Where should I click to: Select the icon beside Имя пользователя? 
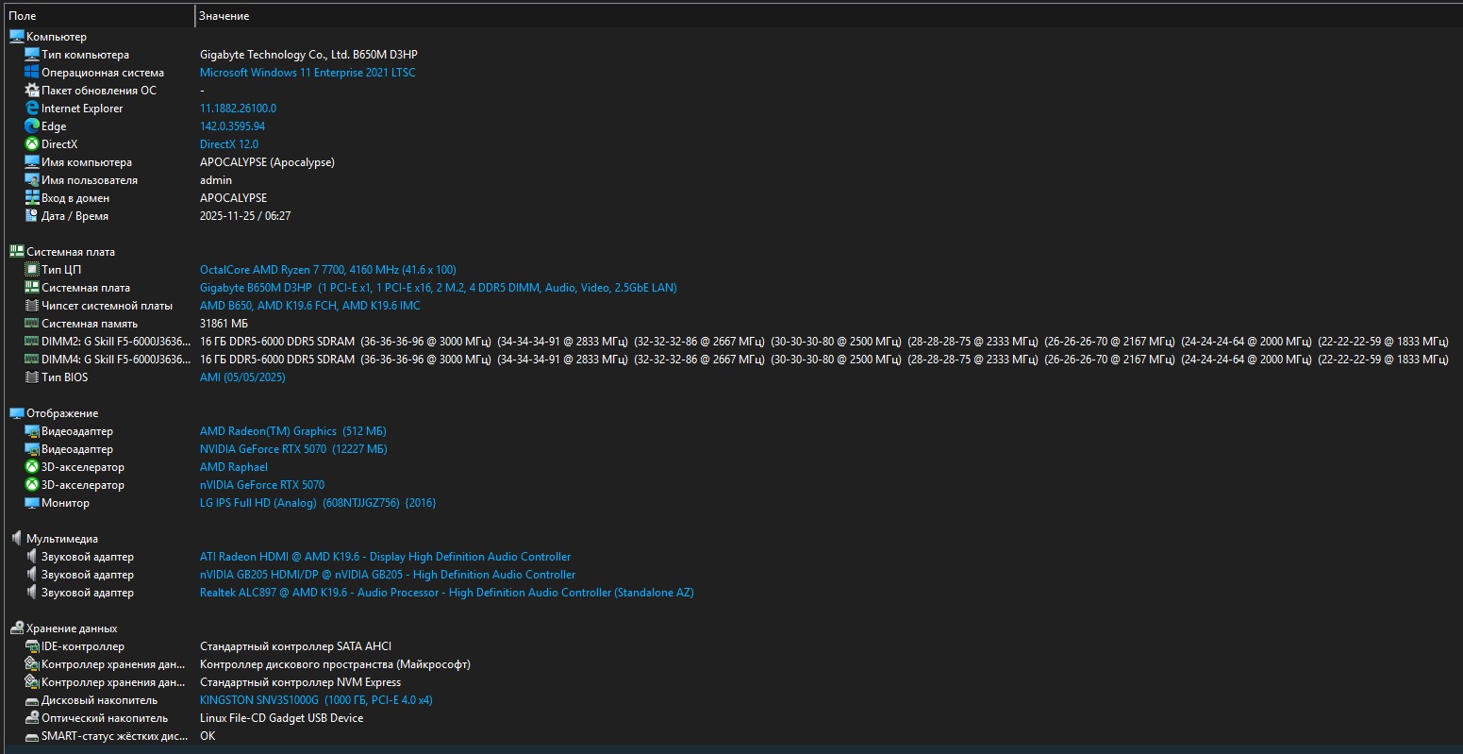32,180
